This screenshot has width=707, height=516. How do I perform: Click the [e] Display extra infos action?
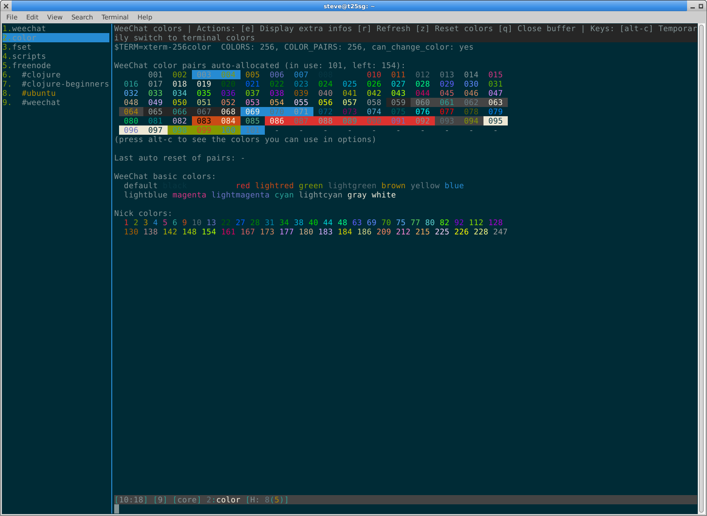296,29
